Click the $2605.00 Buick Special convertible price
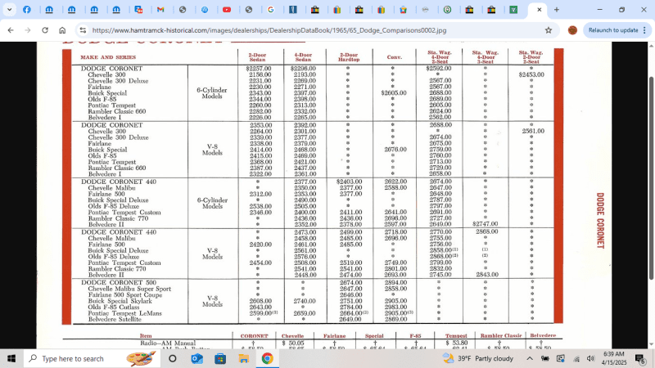Viewport: 655px width, 368px height. pos(394,93)
